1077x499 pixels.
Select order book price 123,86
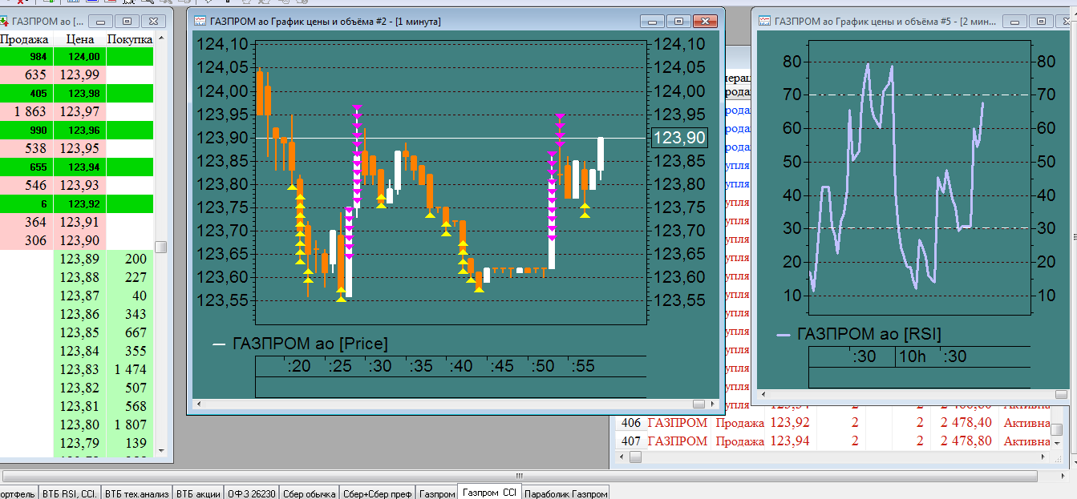tap(79, 315)
